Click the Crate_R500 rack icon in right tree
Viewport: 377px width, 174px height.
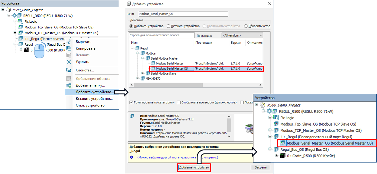click(283, 156)
